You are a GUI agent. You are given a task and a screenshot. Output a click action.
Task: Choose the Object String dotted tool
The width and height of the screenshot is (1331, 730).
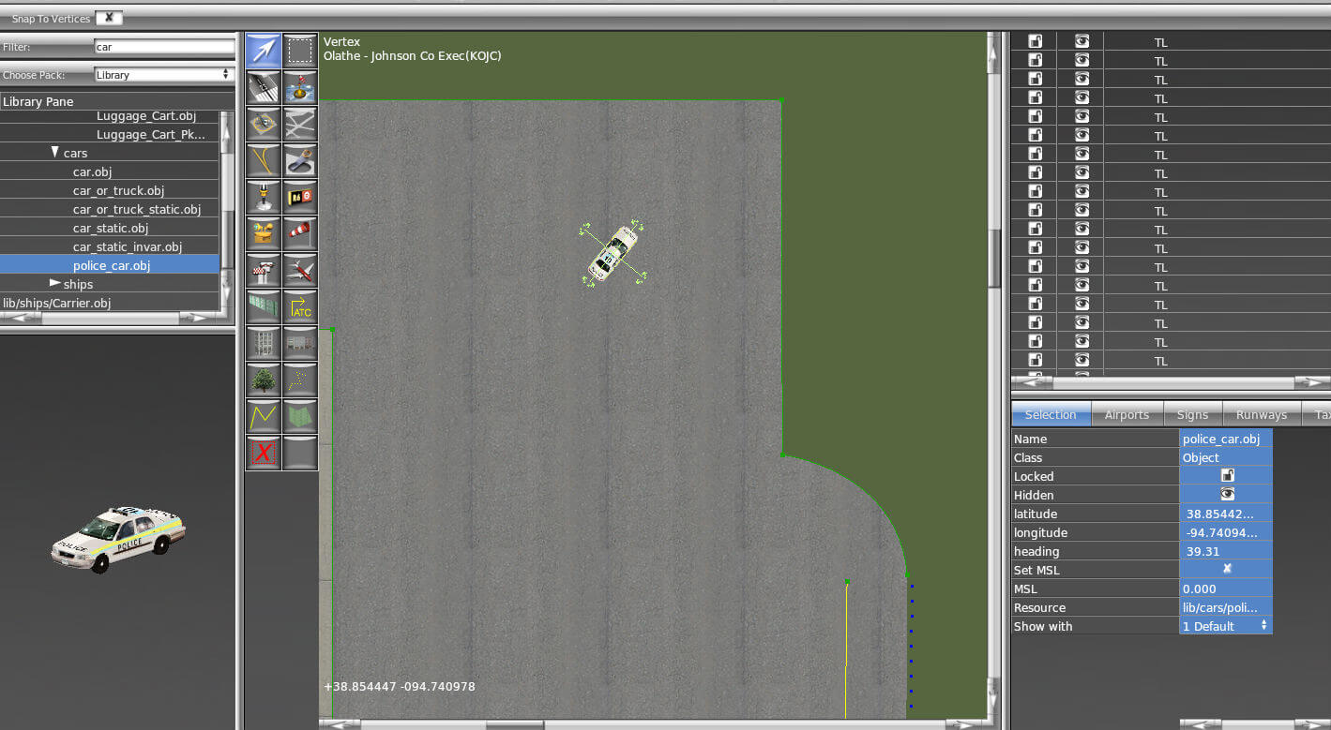pyautogui.click(x=300, y=380)
